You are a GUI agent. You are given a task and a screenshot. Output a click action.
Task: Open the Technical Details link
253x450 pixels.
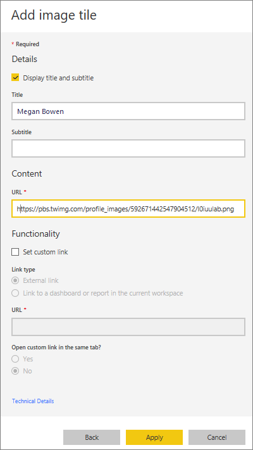coord(33,401)
